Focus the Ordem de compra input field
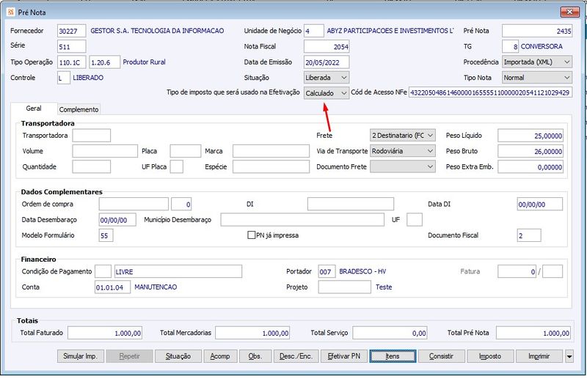Viewport: 587px width, 379px height. [x=134, y=204]
